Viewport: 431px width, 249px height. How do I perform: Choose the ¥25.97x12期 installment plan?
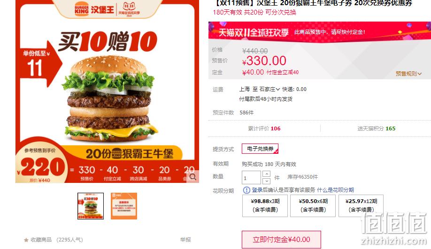coord(361,205)
